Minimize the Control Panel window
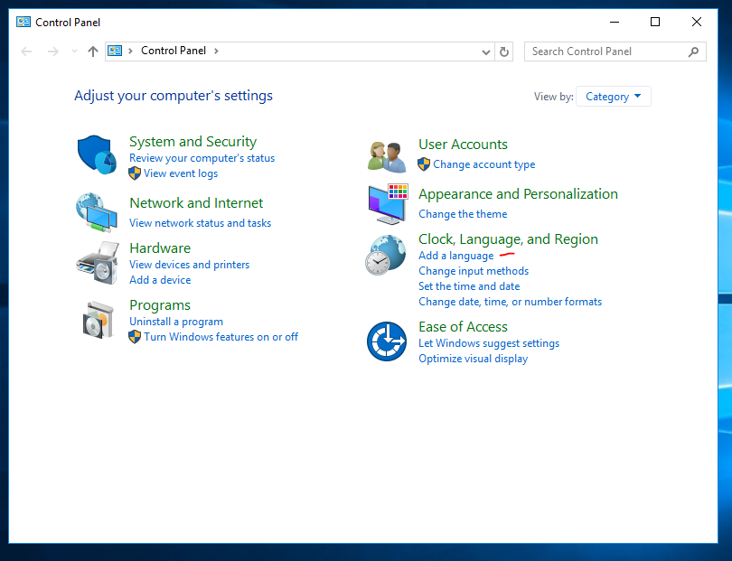Screen dimensions: 732x561 [x=615, y=22]
